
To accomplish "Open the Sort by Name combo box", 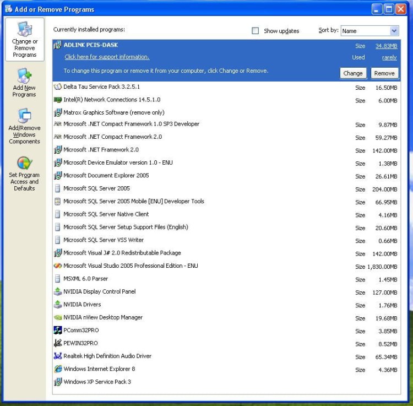I will tap(369, 31).
